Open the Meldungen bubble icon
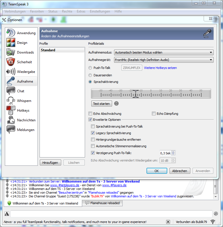Image resolution: width=223 pixels, height=227 pixels. [11, 130]
